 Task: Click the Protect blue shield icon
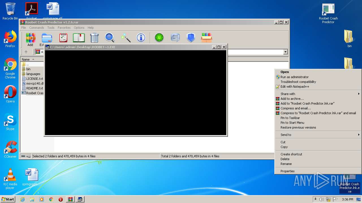[191, 38]
